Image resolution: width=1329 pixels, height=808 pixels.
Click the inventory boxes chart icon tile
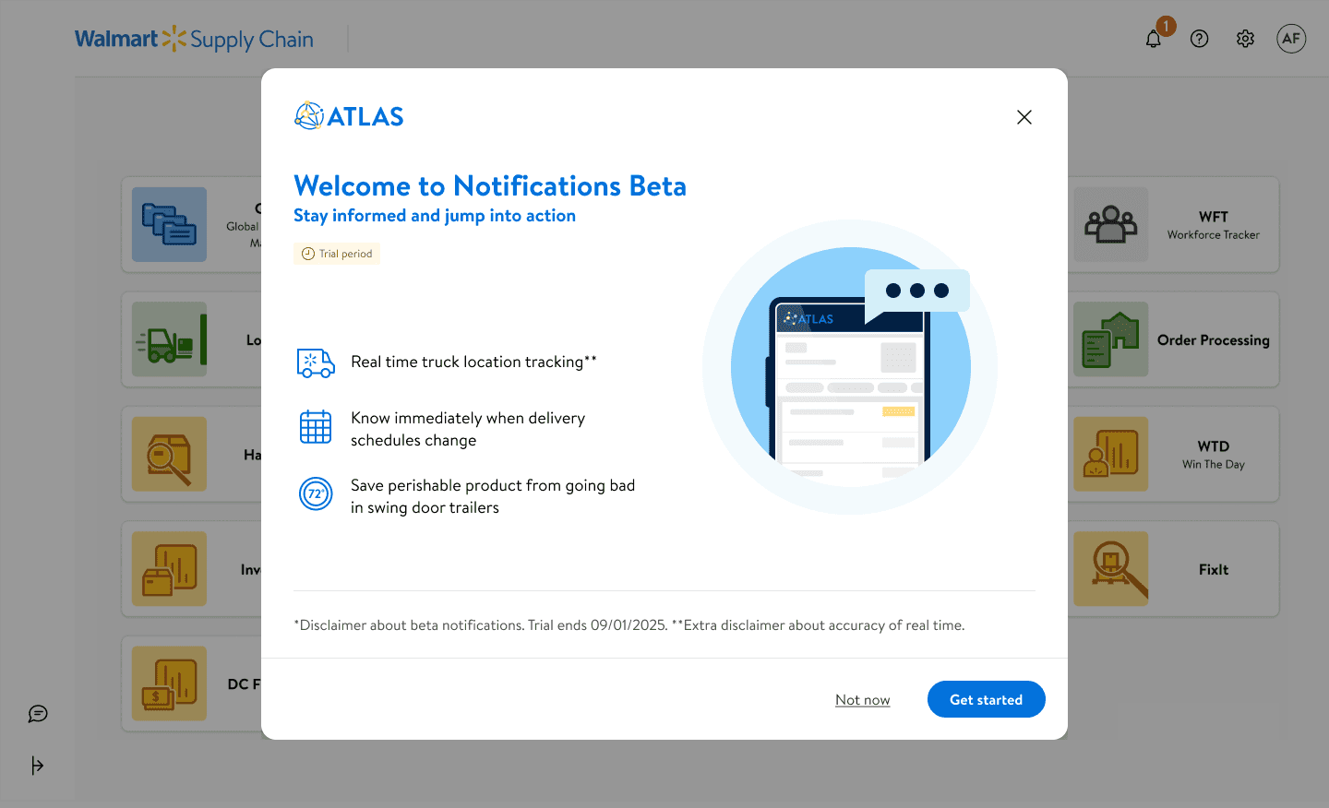(x=169, y=569)
